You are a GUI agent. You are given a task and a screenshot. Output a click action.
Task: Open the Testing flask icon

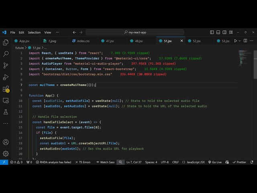click(6, 112)
